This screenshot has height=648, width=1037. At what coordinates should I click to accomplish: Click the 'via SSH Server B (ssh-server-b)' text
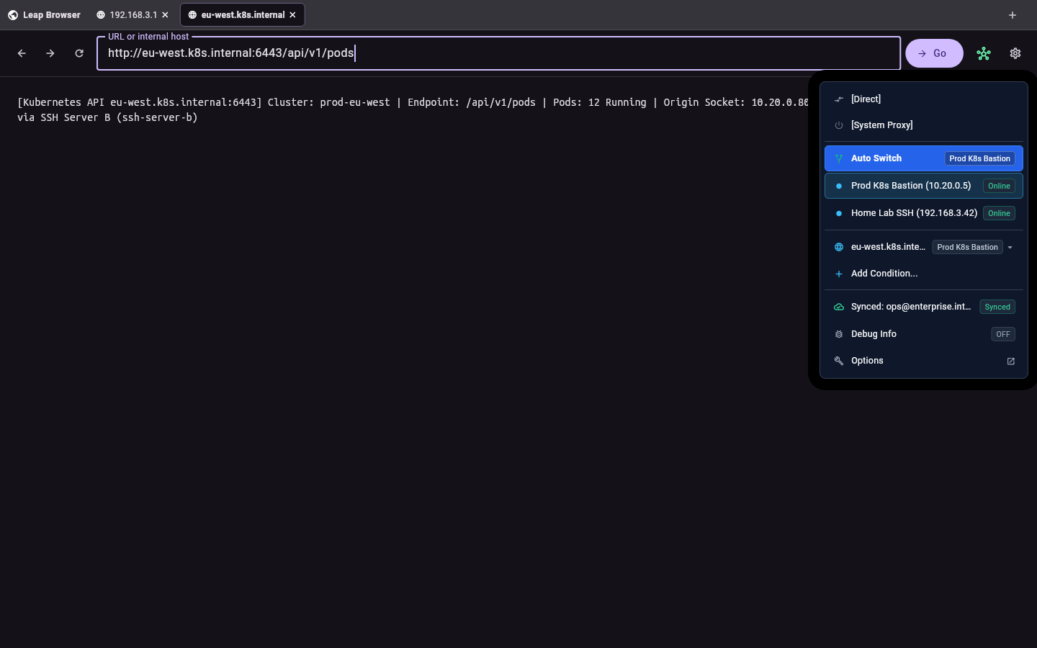pos(107,117)
